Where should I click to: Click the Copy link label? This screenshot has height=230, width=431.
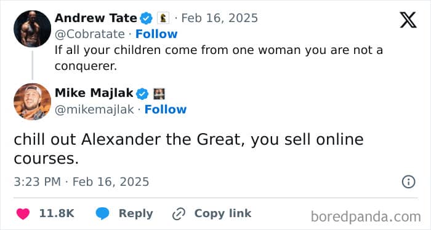pos(223,213)
